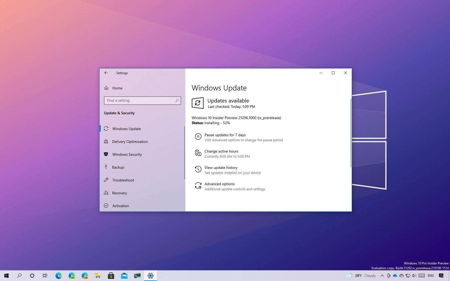Viewport: 450px width, 281px height.
Task: Open the ENG language switcher
Action: pyautogui.click(x=431, y=275)
